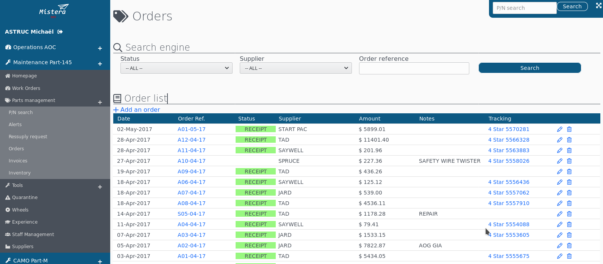
Task: Edit order A06-04-17 with pencil icon
Action: (559, 182)
